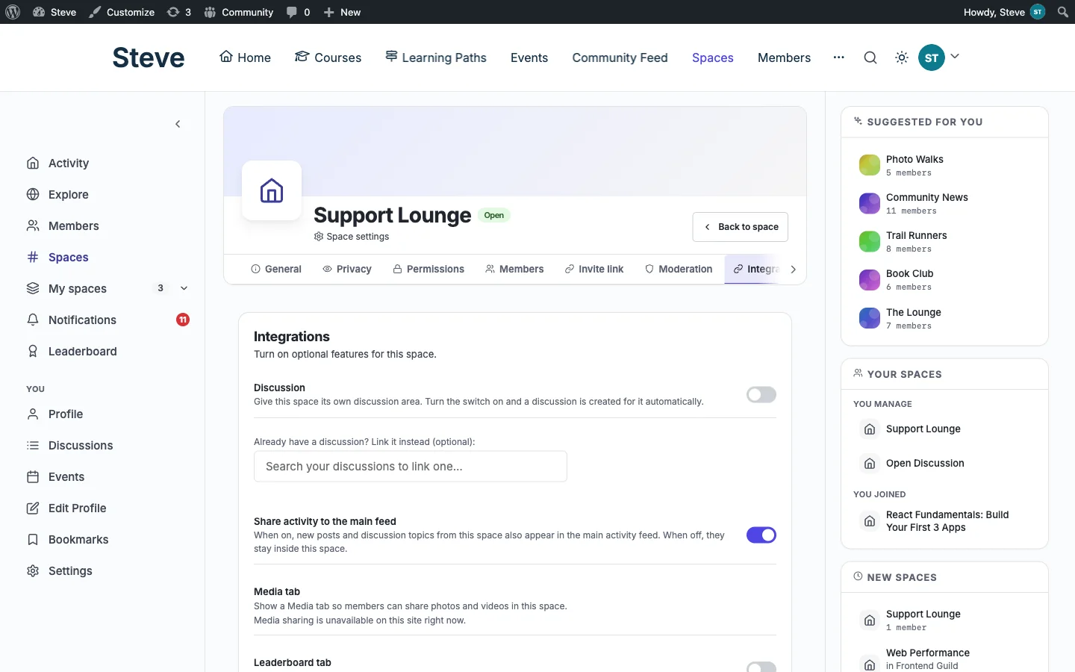Open Notifications with 11 badge
Screen dimensions: 1075x672
point(107,320)
